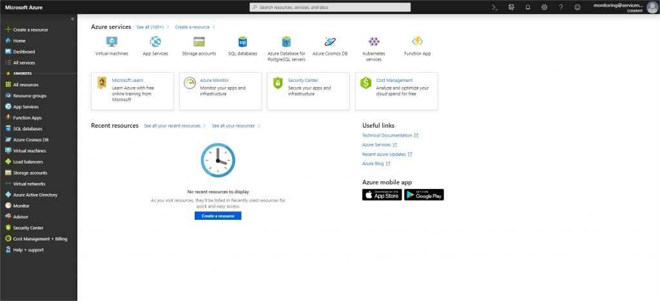
Task: Open Azure Cosmos DB service icon
Action: coord(330,41)
